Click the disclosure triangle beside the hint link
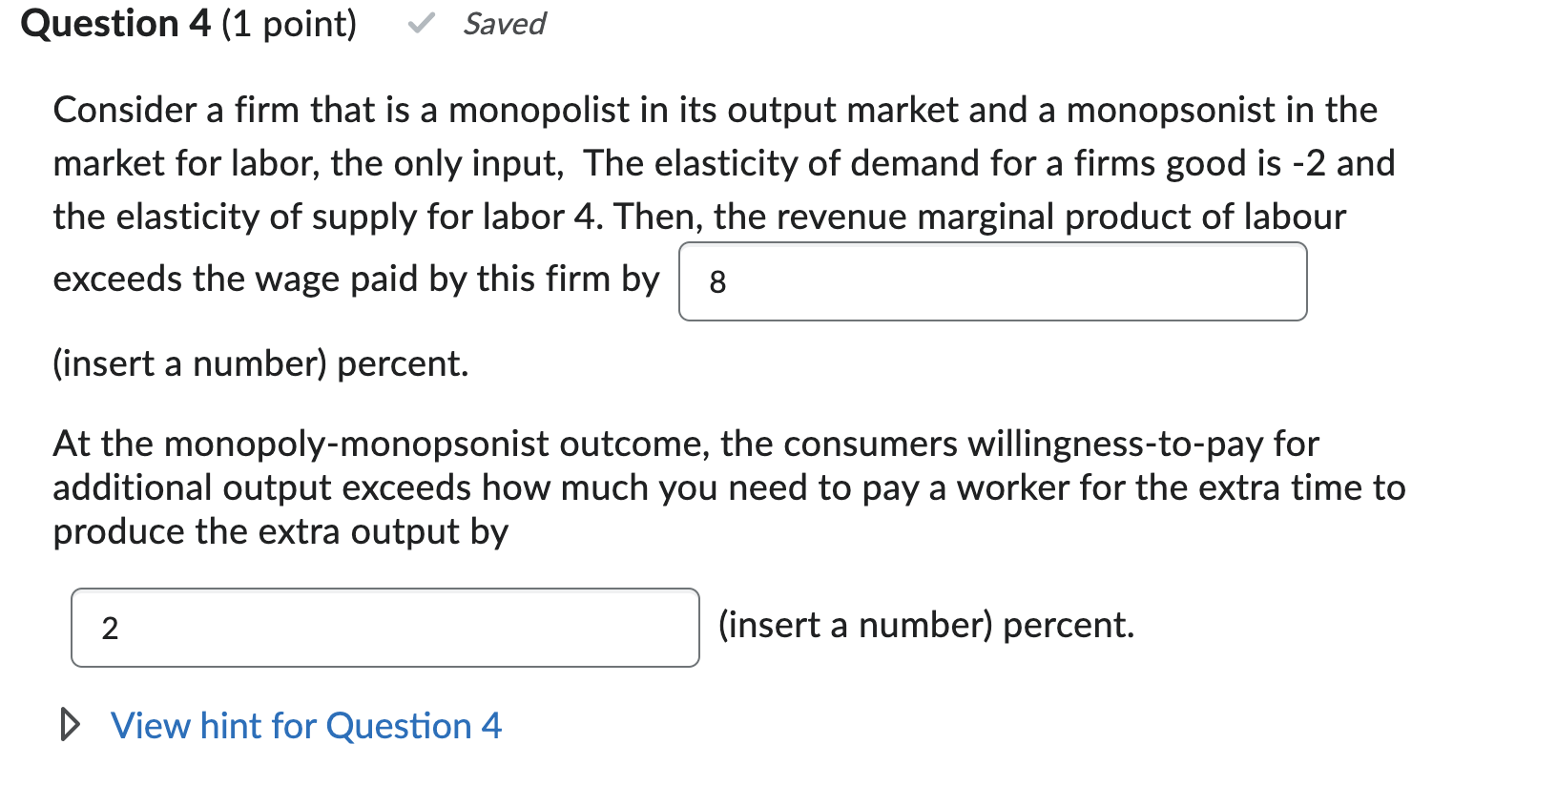This screenshot has height=786, width=1557. (71, 726)
